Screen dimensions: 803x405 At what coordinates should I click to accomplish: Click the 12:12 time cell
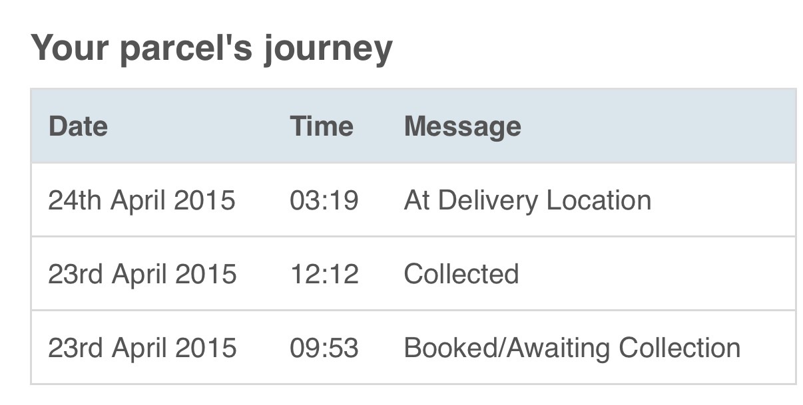tap(324, 274)
